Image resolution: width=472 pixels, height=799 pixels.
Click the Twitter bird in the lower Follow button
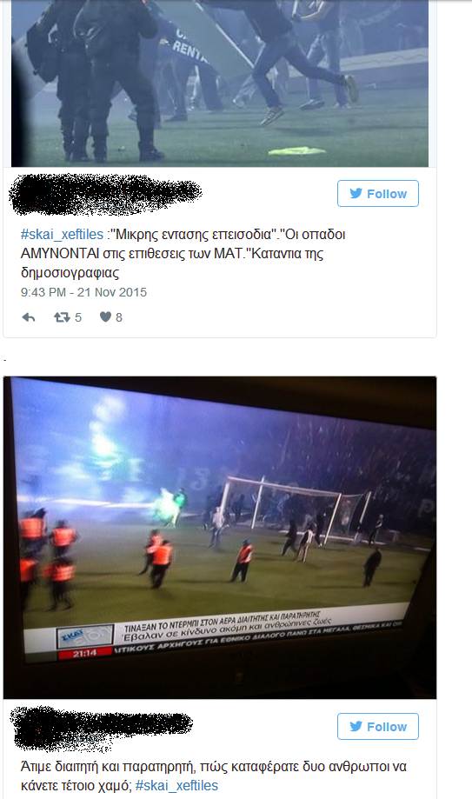pos(356,727)
